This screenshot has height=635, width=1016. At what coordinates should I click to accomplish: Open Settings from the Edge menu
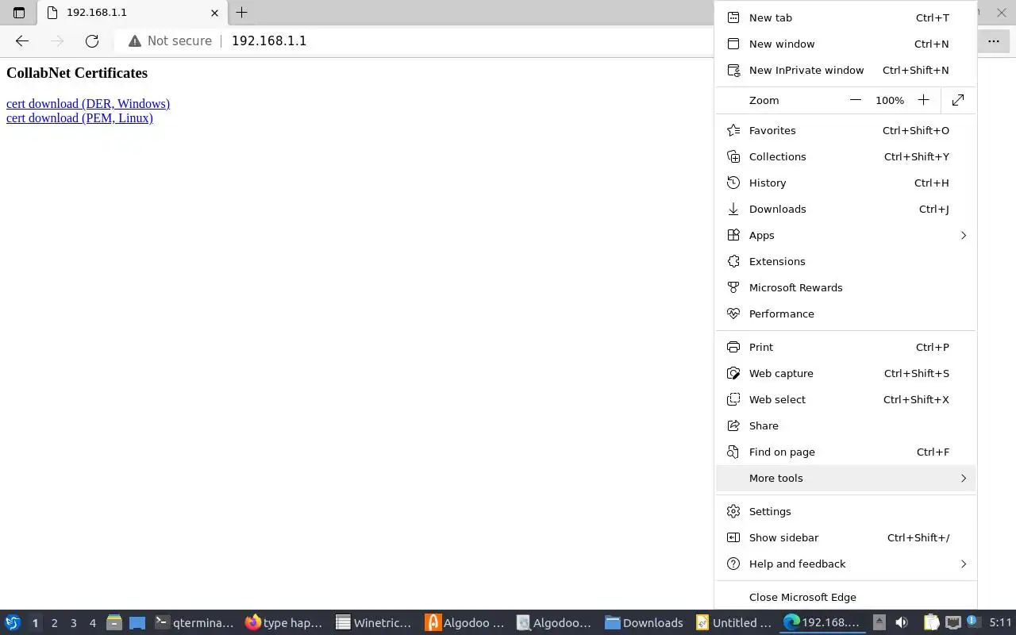pyautogui.click(x=845, y=511)
